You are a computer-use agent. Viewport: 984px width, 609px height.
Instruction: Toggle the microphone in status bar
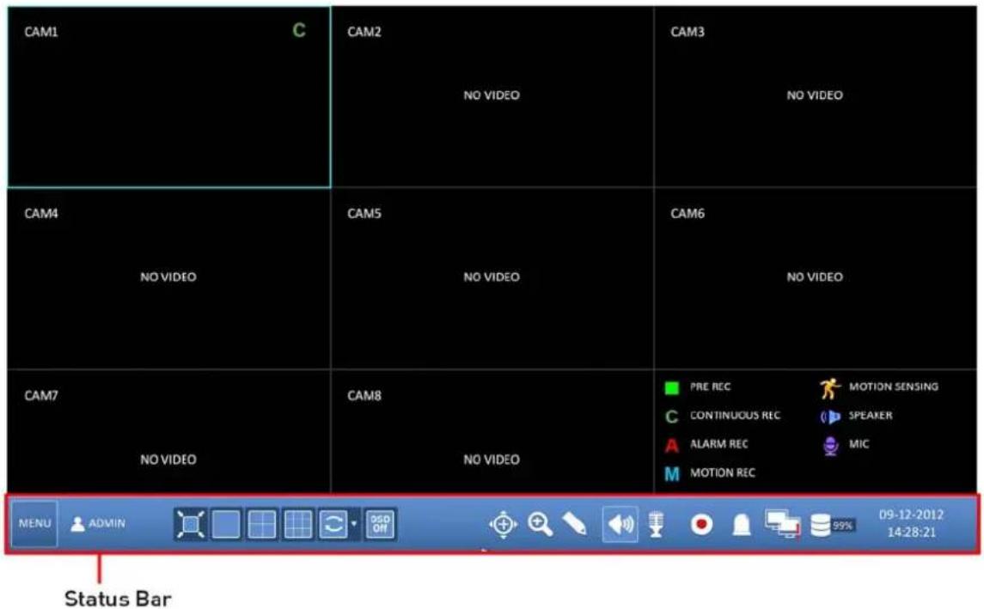(x=656, y=524)
